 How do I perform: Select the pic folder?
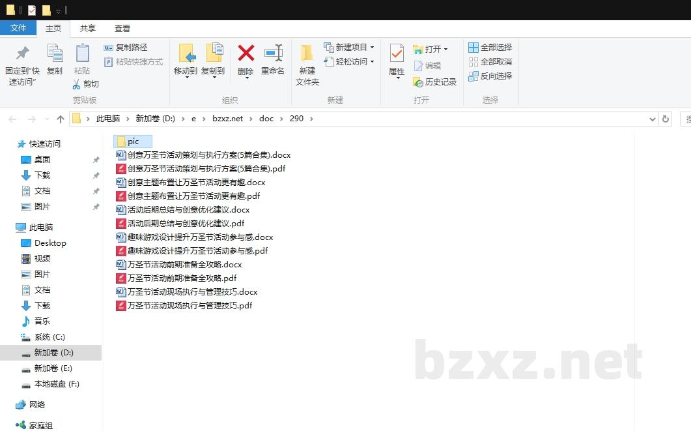tap(133, 141)
